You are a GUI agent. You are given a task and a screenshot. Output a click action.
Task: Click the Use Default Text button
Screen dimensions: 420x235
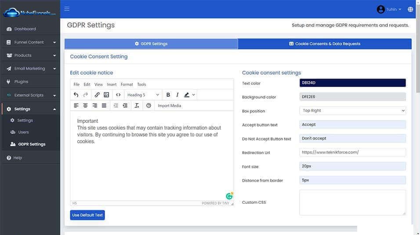click(87, 215)
